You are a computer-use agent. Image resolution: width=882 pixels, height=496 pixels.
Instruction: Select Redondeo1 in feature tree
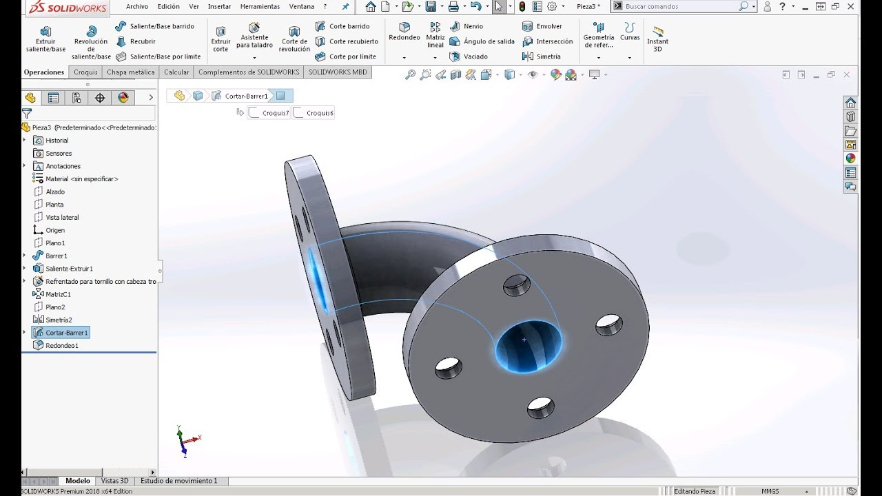56,345
